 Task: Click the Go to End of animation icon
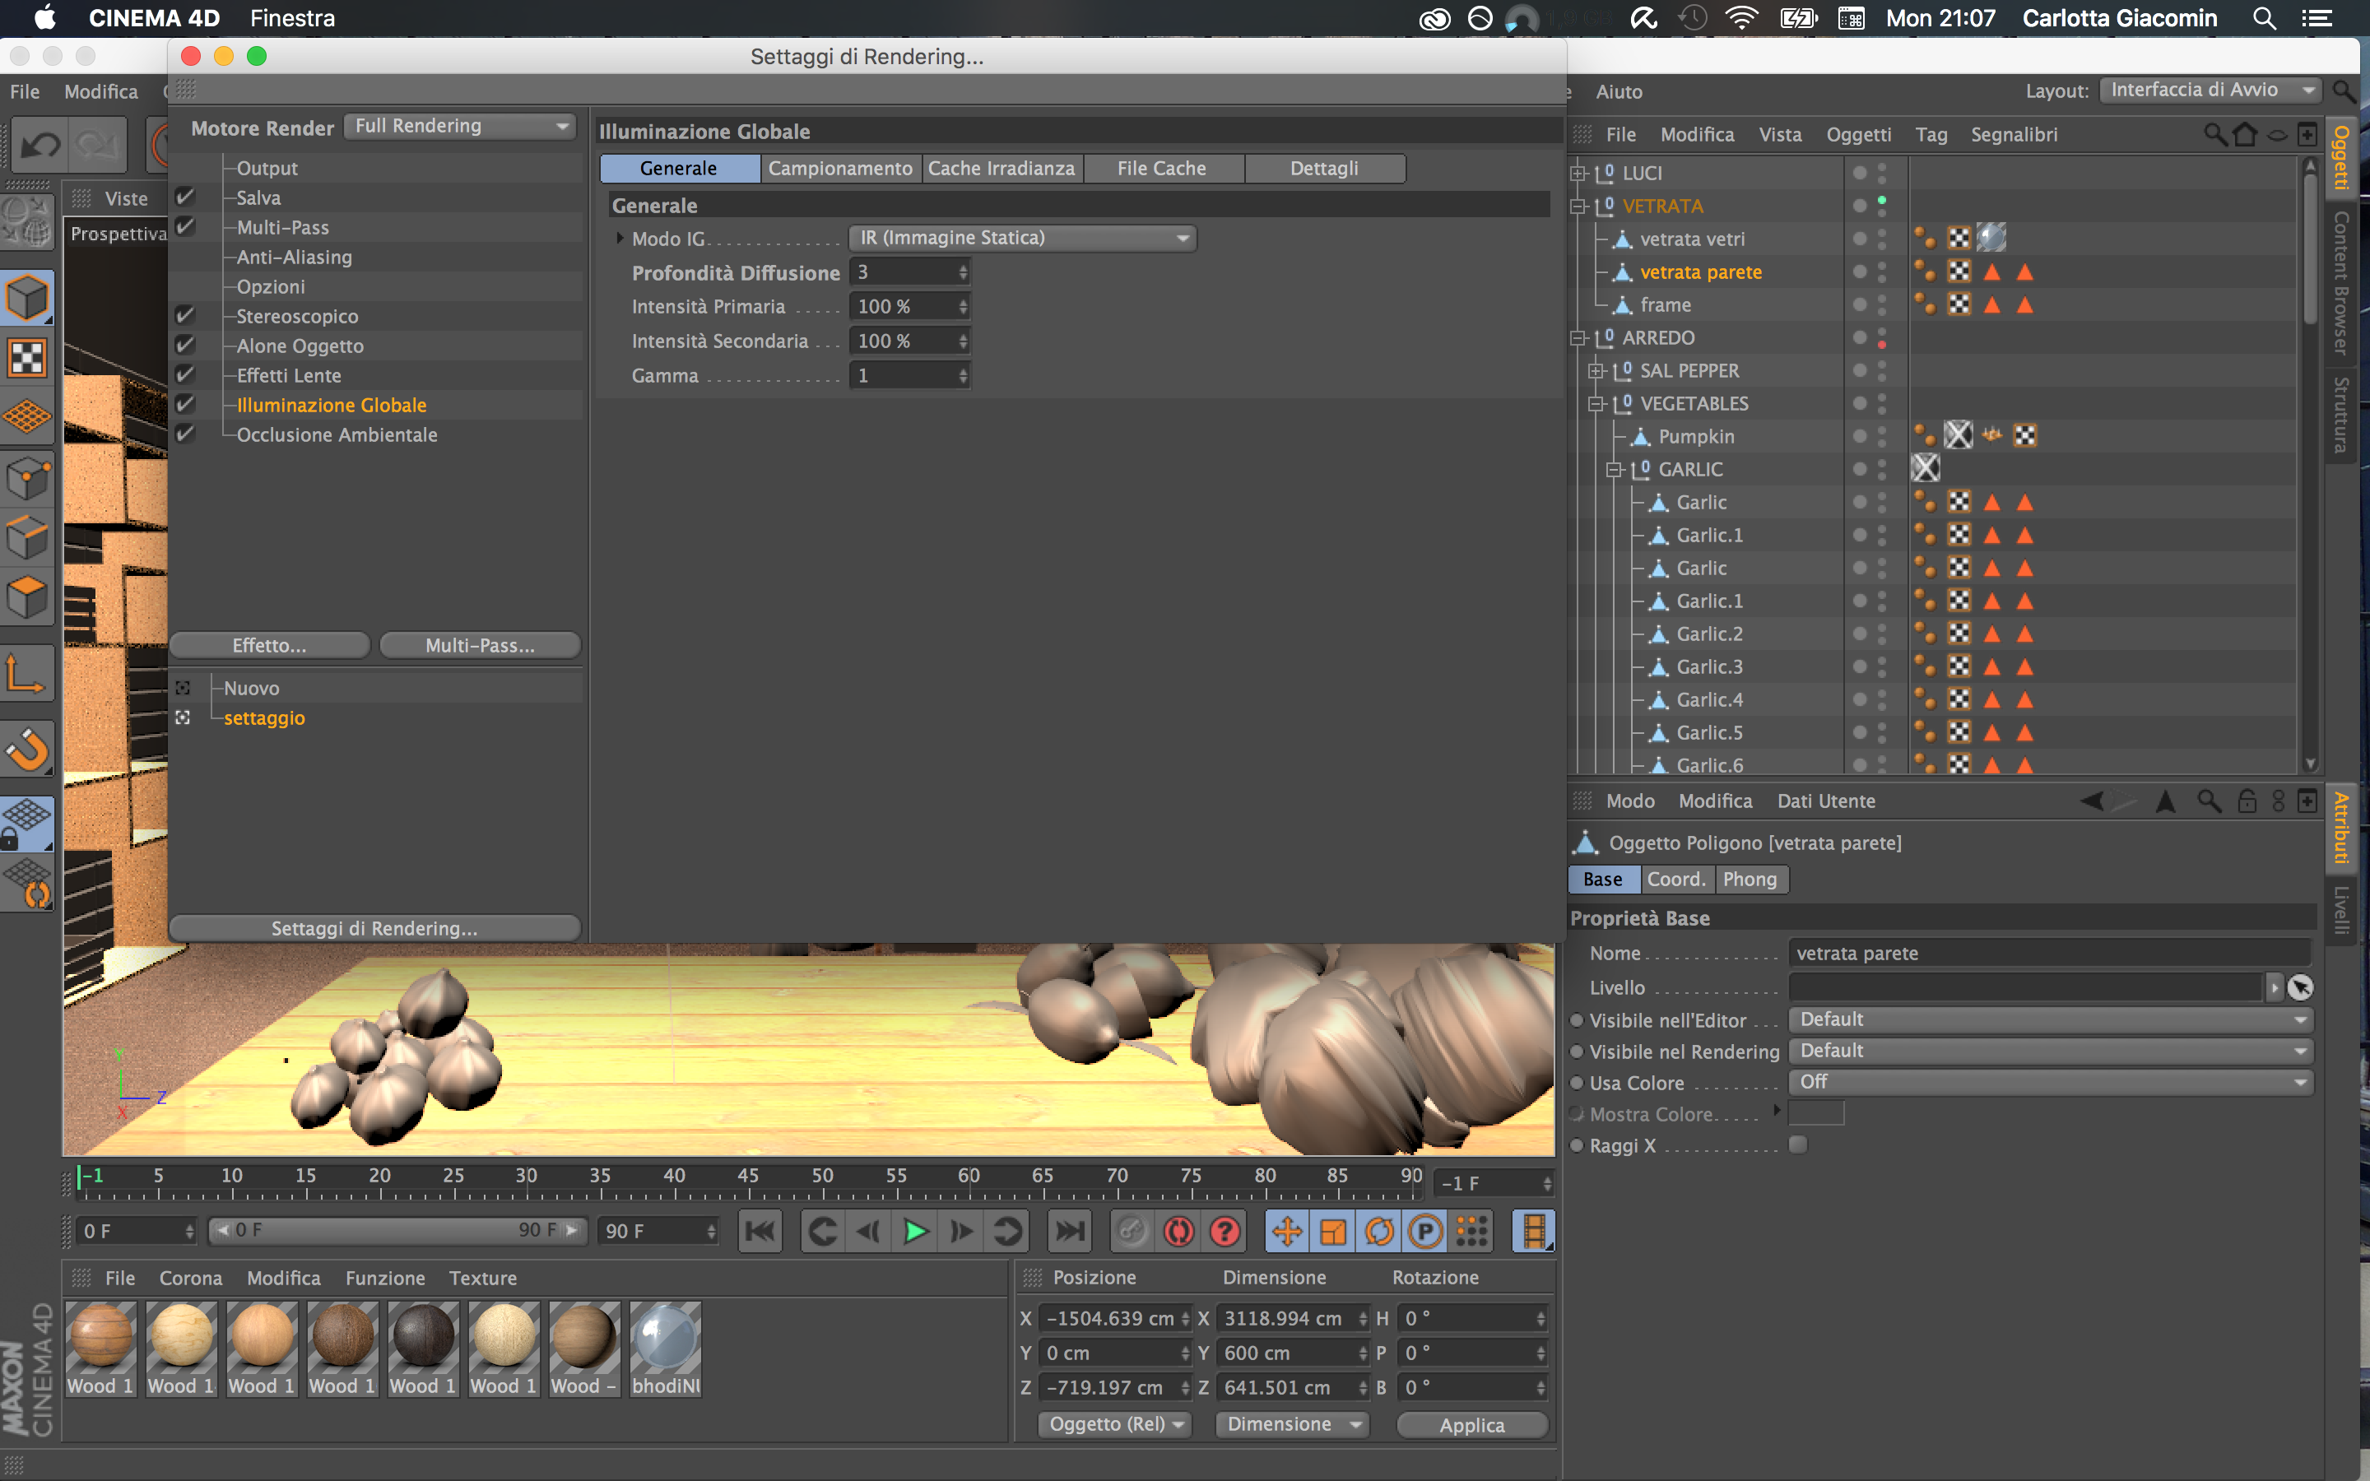tap(1068, 1231)
